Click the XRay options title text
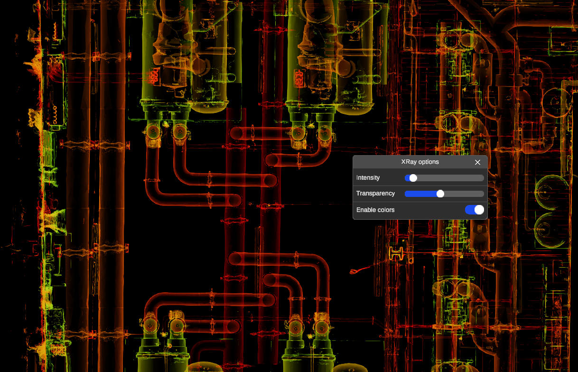The width and height of the screenshot is (578, 372). pyautogui.click(x=420, y=162)
